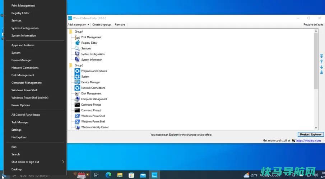Click the System Configuration icon in tree
The height and width of the screenshot is (179, 325).
point(77,54)
